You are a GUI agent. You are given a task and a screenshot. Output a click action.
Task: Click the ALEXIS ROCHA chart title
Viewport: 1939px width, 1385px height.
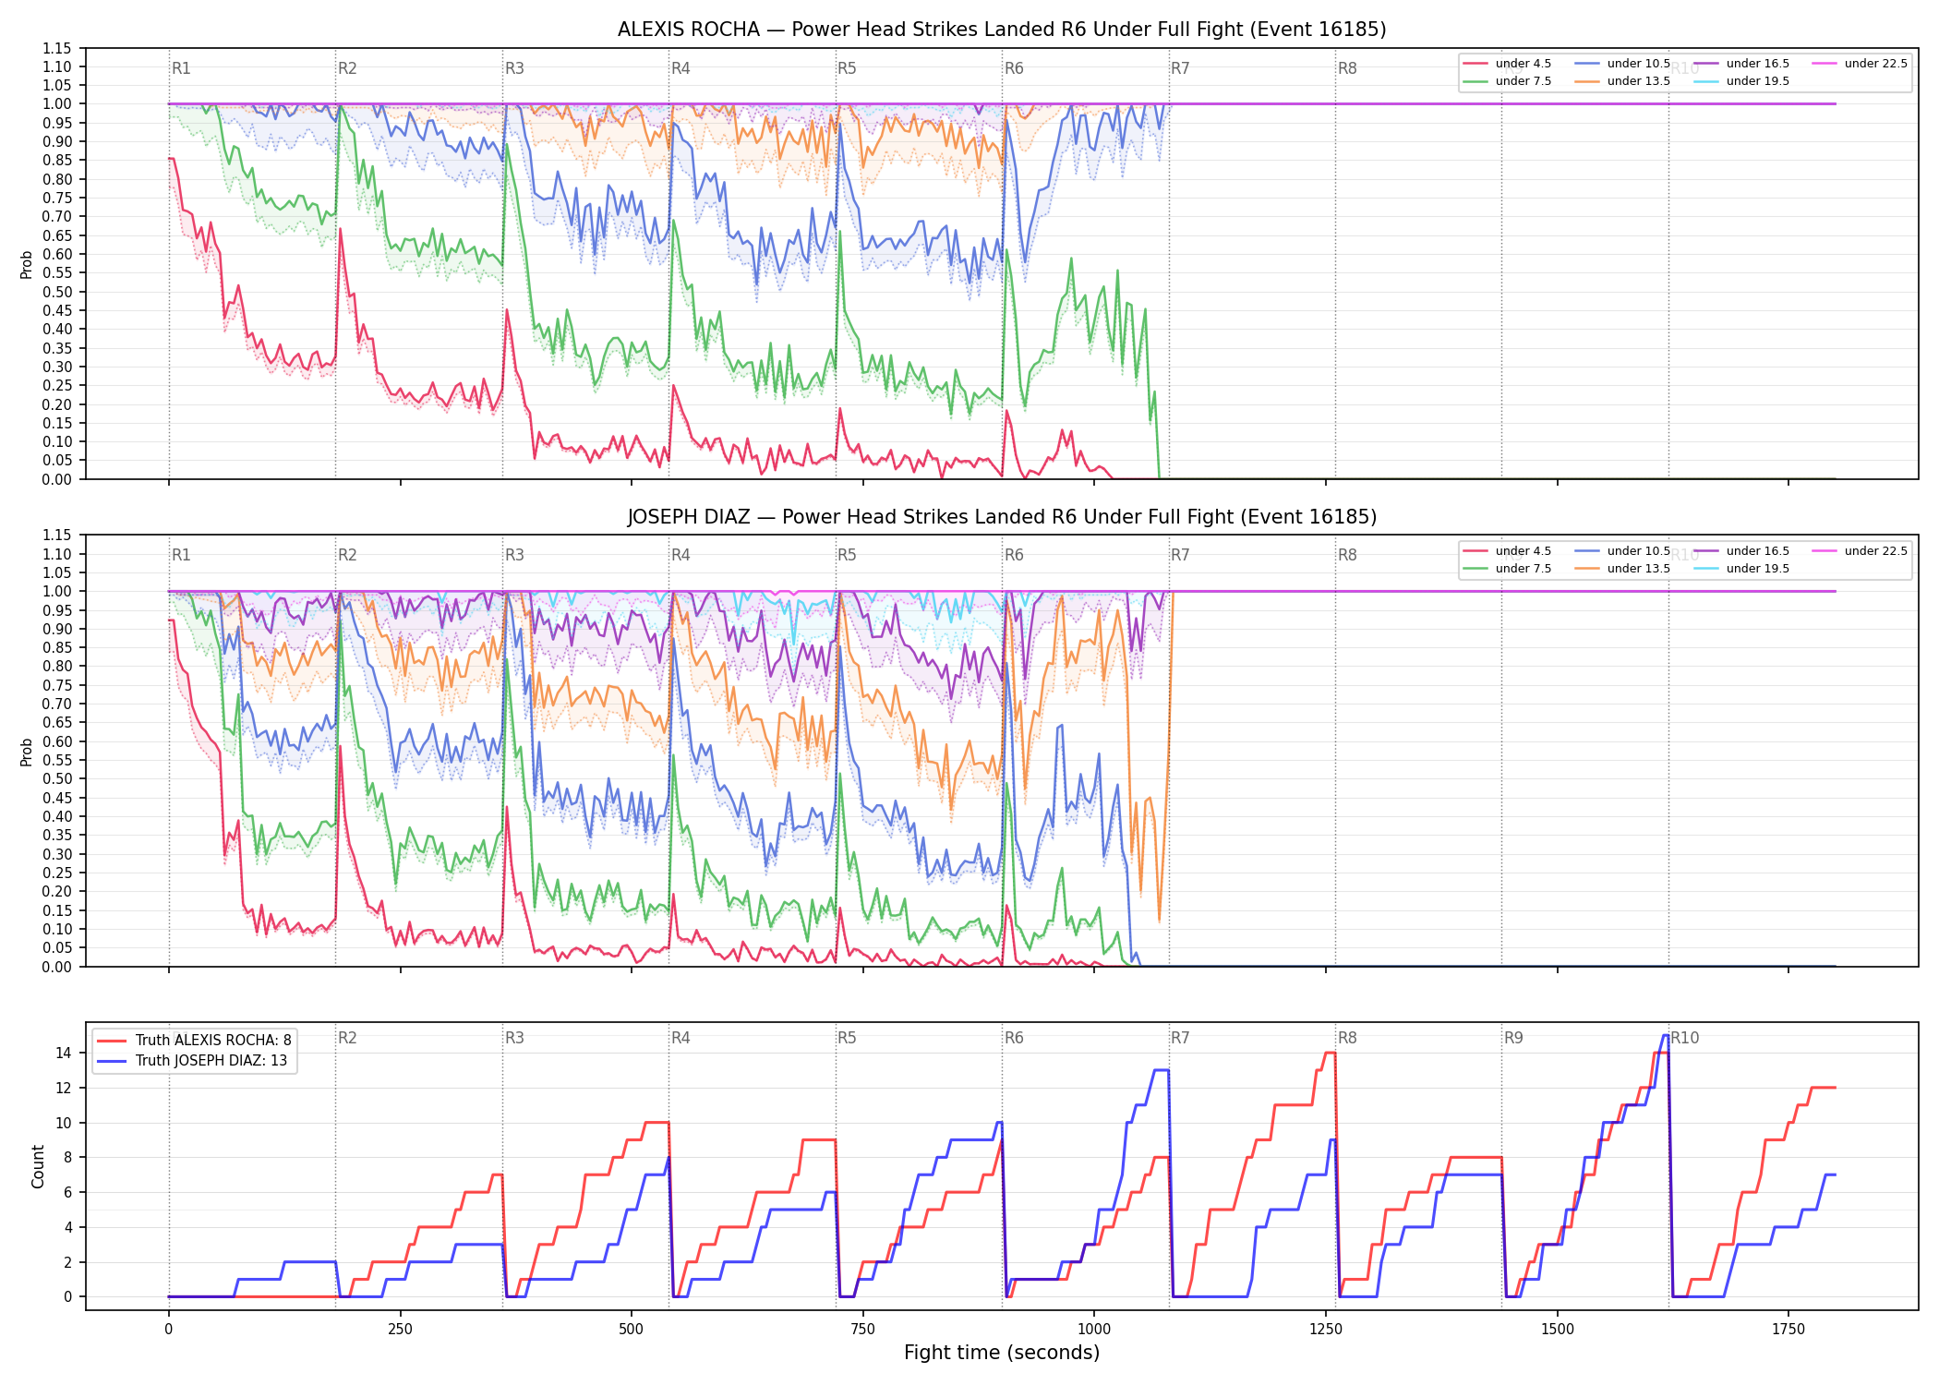pyautogui.click(x=1002, y=30)
